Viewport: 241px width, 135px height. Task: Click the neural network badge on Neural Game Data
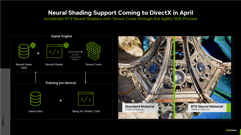coord(33,45)
